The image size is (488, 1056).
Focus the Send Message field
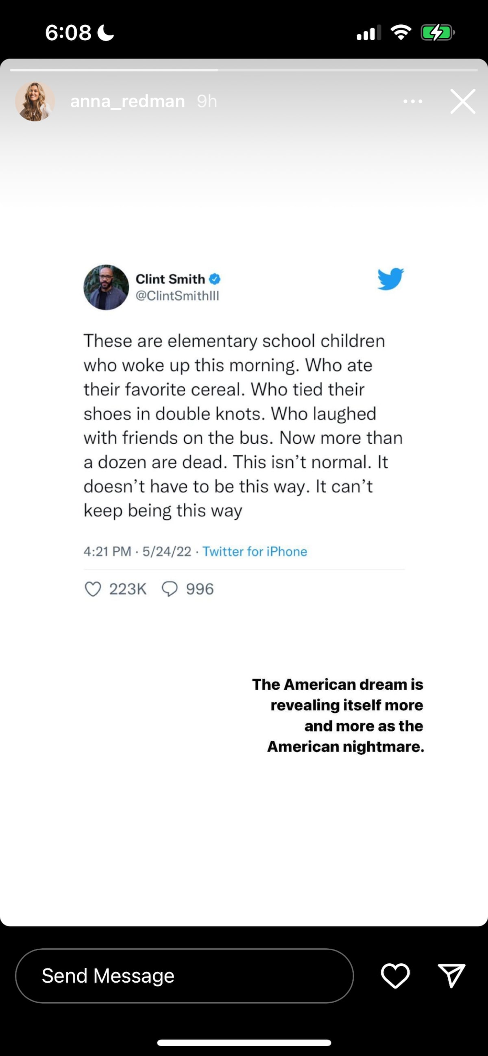pyautogui.click(x=185, y=975)
